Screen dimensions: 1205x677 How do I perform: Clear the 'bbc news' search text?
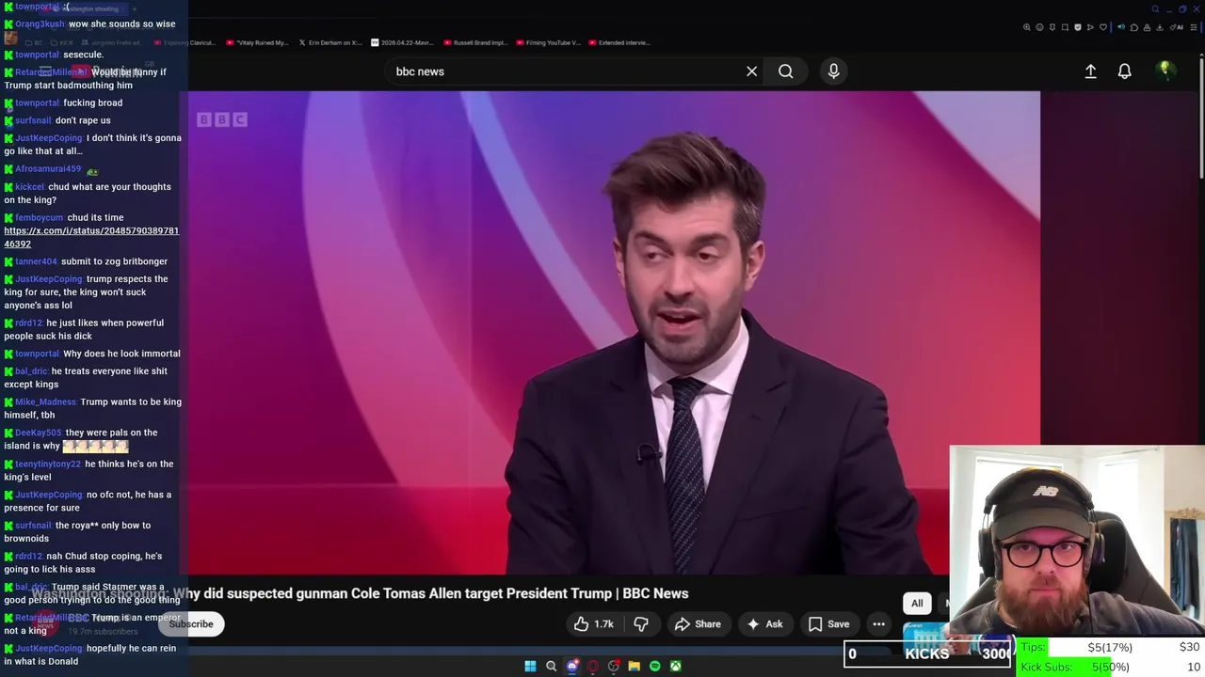pos(751,71)
